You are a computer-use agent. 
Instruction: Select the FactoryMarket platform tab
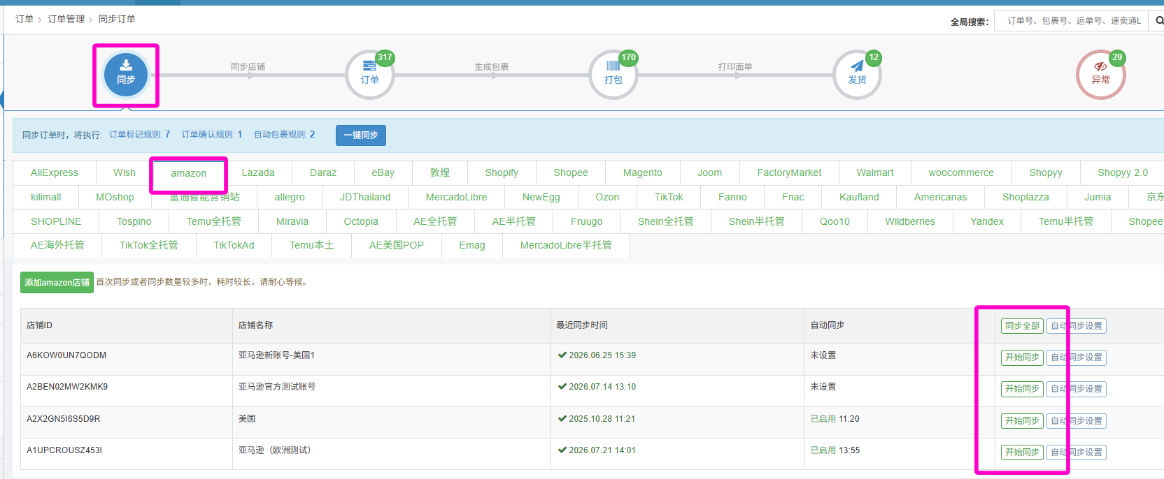click(x=789, y=172)
